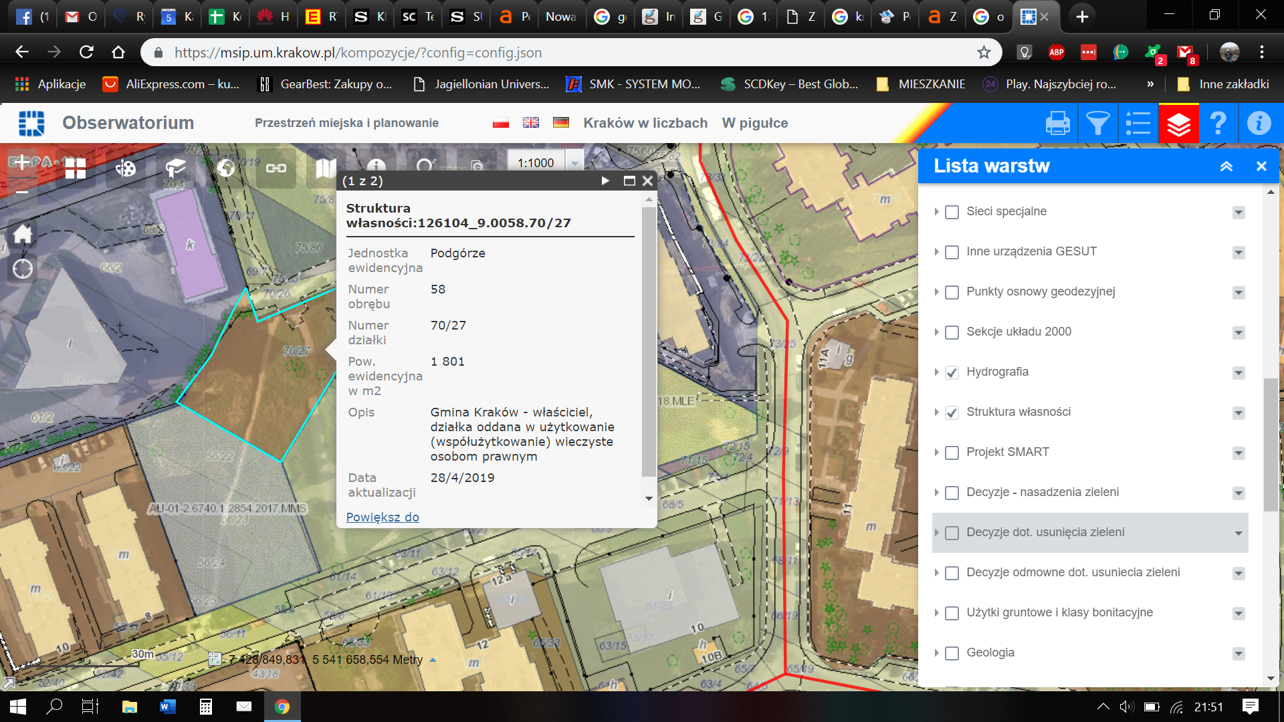Uncheck the Hydrografia layer checkbox
This screenshot has width=1284, height=722.
click(x=952, y=372)
